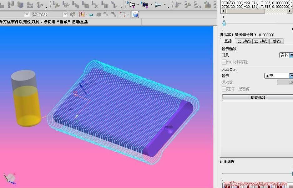Open the 显示 全部 dropdown
Screen dimensions: 293x188
279,76
